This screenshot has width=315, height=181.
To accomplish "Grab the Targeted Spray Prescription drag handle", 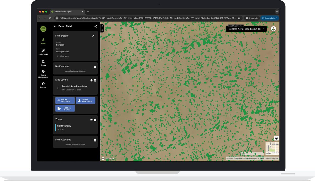I will point(58,88).
